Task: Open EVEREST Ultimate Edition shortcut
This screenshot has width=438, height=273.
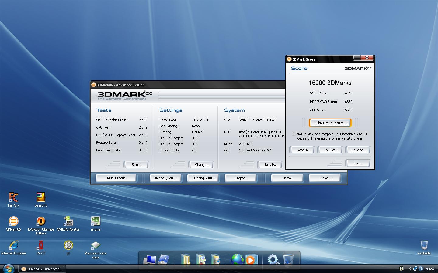Action: coord(41,225)
